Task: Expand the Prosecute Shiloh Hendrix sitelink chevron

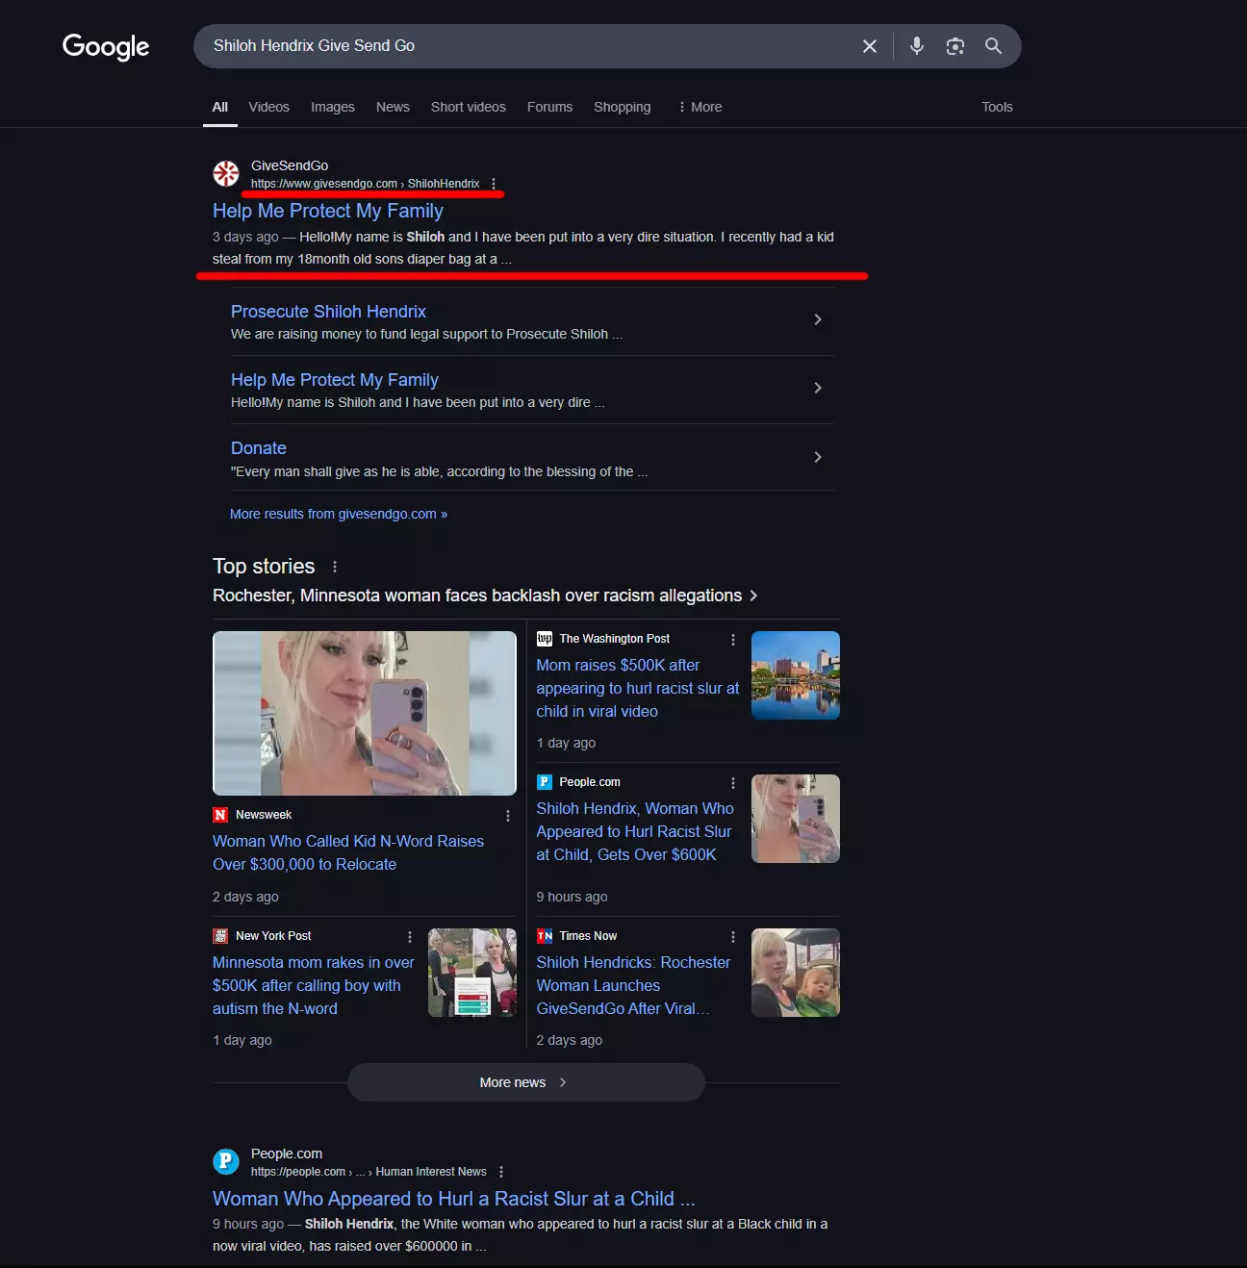Action: (818, 319)
